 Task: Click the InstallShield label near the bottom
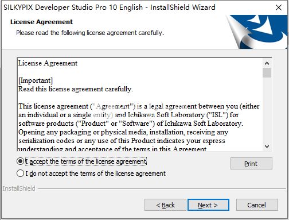click(x=19, y=188)
